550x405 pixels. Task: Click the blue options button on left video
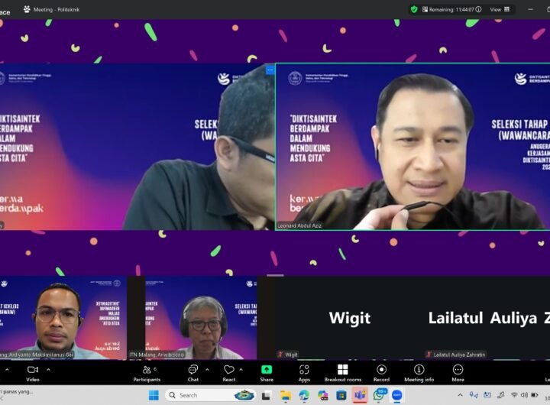(270, 70)
